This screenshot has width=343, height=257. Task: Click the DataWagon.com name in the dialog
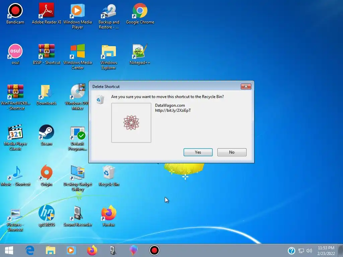170,105
